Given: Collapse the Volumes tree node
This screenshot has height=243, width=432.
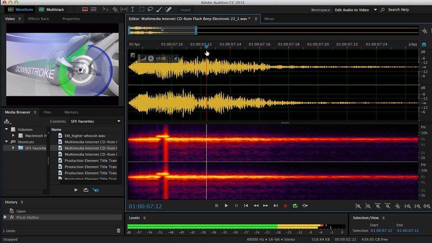Looking at the screenshot, I should [x=7, y=130].
